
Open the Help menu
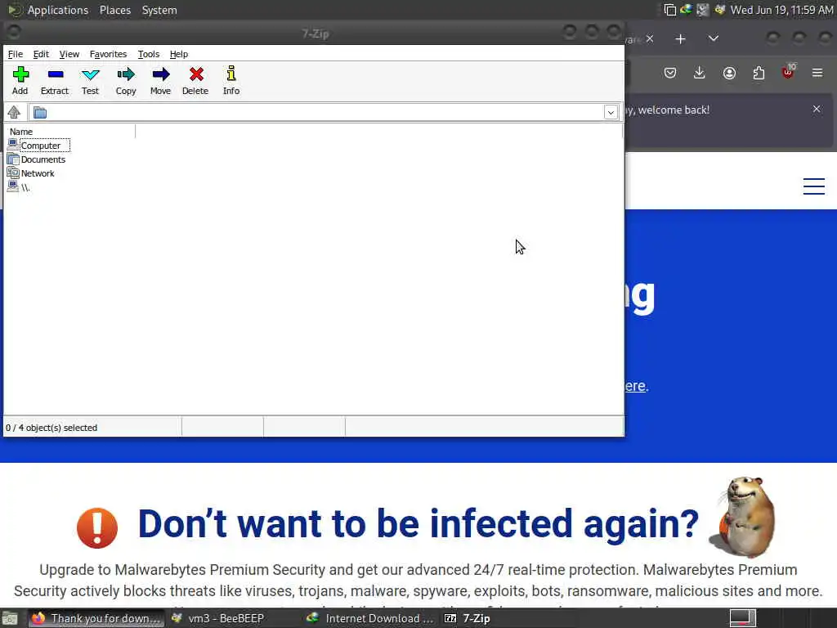point(179,54)
